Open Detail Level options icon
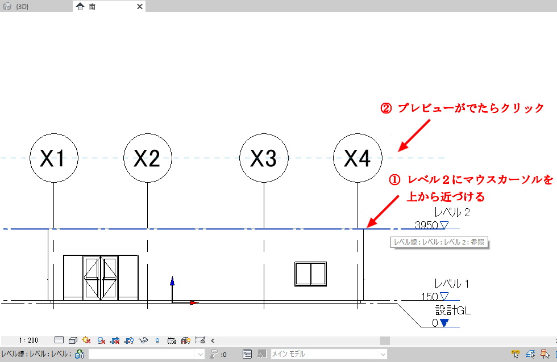The width and height of the screenshot is (557, 362). tap(59, 340)
